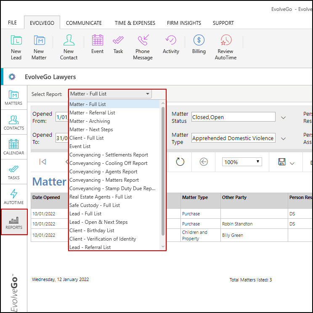Select Conveyancing - Matters Report
Screen dimensions: 313x313
[114, 180]
